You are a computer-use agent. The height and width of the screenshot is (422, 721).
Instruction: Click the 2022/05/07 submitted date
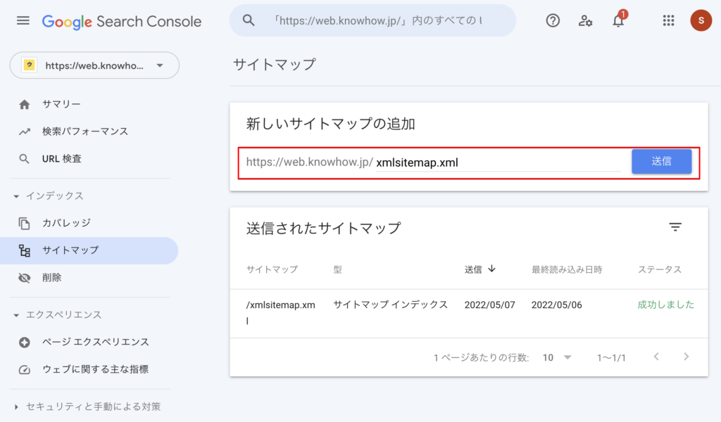tap(490, 305)
